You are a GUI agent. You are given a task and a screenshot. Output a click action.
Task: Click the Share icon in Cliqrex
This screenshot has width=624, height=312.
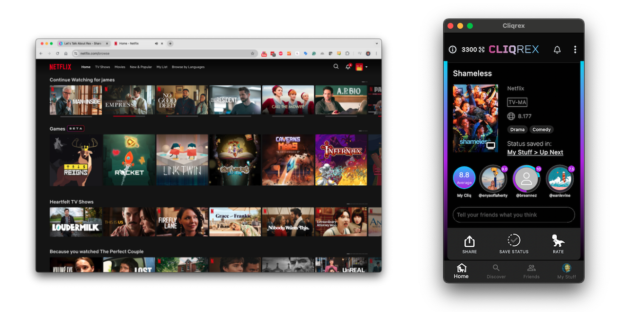click(469, 241)
